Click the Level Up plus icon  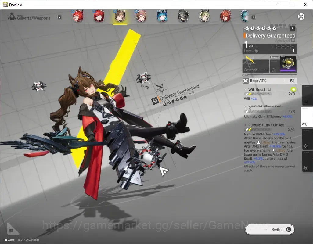294,51
